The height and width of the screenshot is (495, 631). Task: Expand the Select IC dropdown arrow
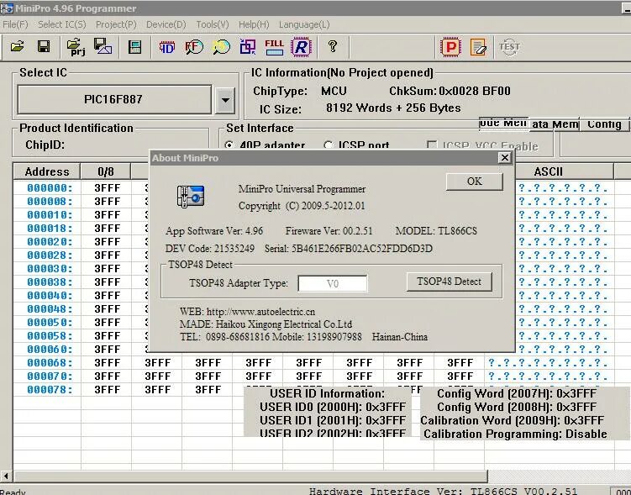point(225,99)
